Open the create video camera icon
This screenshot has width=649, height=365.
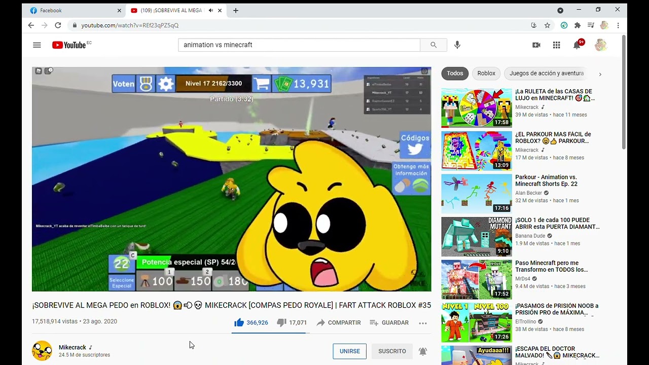pyautogui.click(x=536, y=45)
